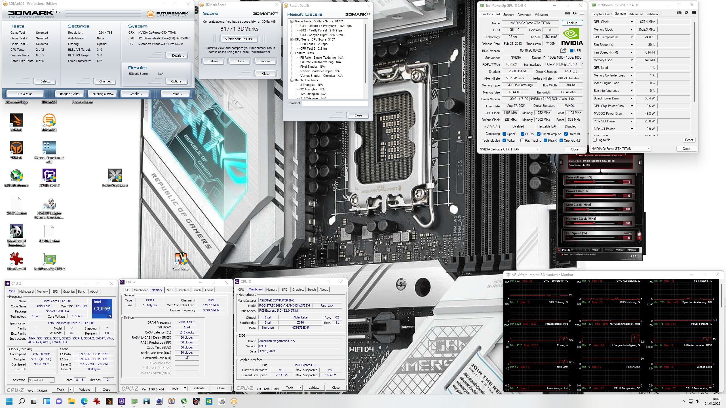The height and width of the screenshot is (408, 726).
Task: Open Bench tab in CPU-Z Mainboard window
Action: [311, 290]
